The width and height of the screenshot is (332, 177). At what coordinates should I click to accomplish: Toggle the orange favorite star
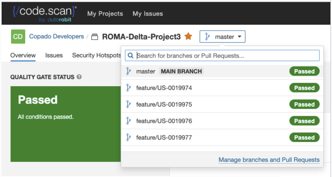[x=188, y=36]
